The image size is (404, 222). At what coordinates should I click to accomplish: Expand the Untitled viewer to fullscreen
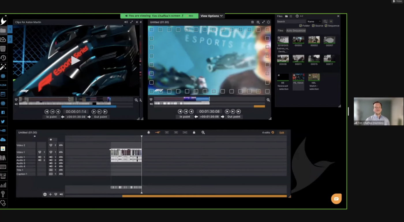(263, 22)
